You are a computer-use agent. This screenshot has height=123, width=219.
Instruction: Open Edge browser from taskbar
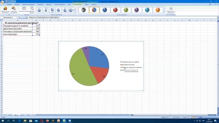coord(20,121)
